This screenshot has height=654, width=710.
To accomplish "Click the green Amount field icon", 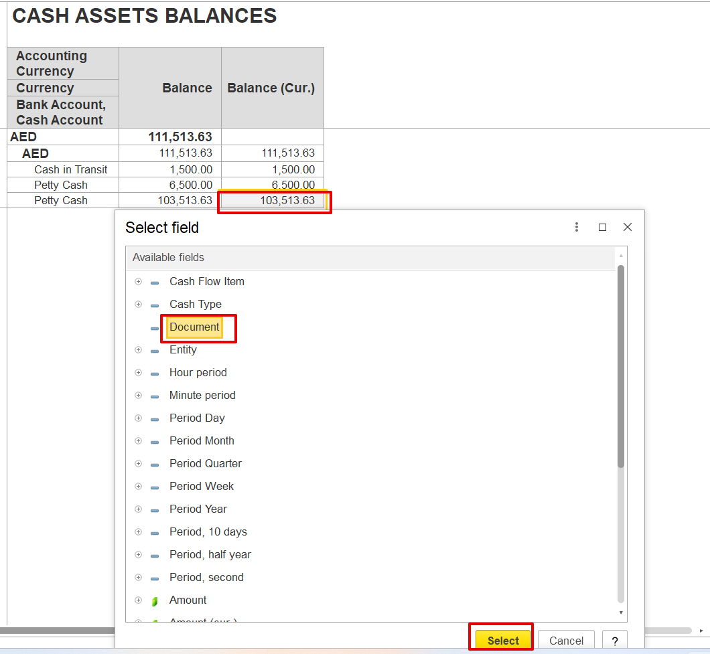I will click(155, 600).
